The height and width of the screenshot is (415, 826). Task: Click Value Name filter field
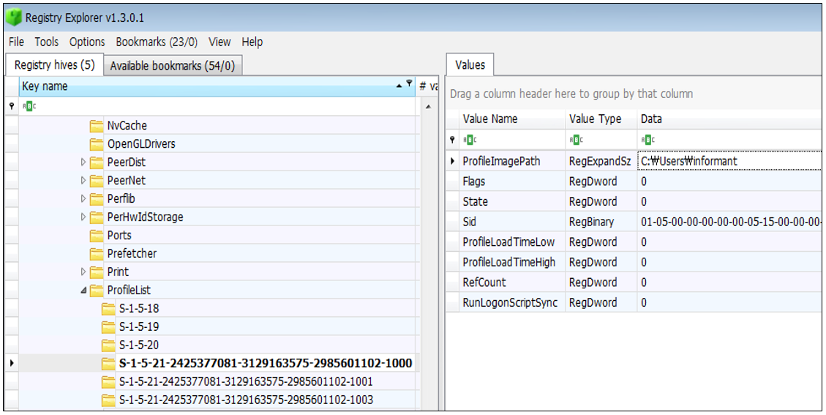pyautogui.click(x=513, y=140)
